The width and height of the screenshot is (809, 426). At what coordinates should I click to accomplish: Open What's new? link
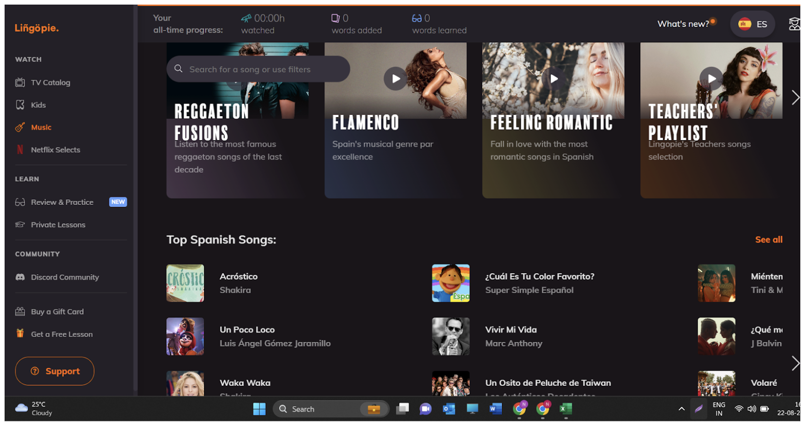pos(683,24)
